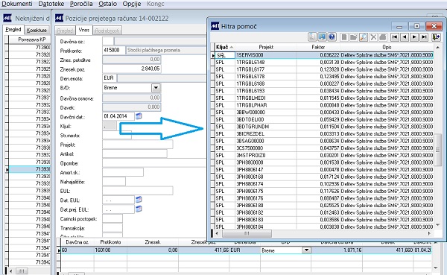447x275 pixels.
Task: Jump to first record in Hitra pomoč
Action: (x=395, y=37)
